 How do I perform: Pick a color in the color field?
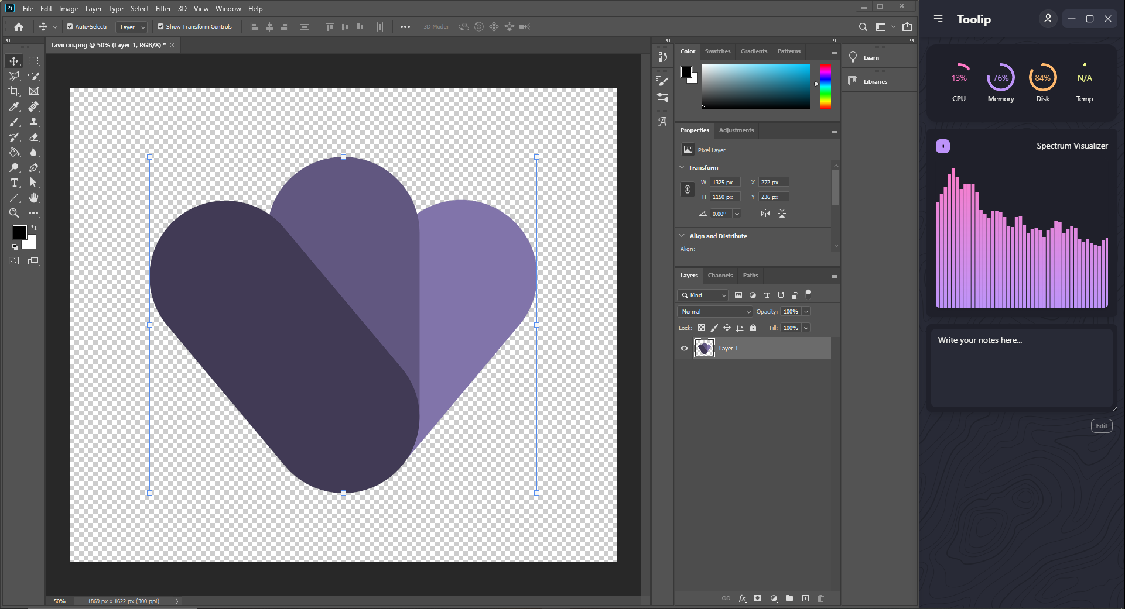[755, 87]
